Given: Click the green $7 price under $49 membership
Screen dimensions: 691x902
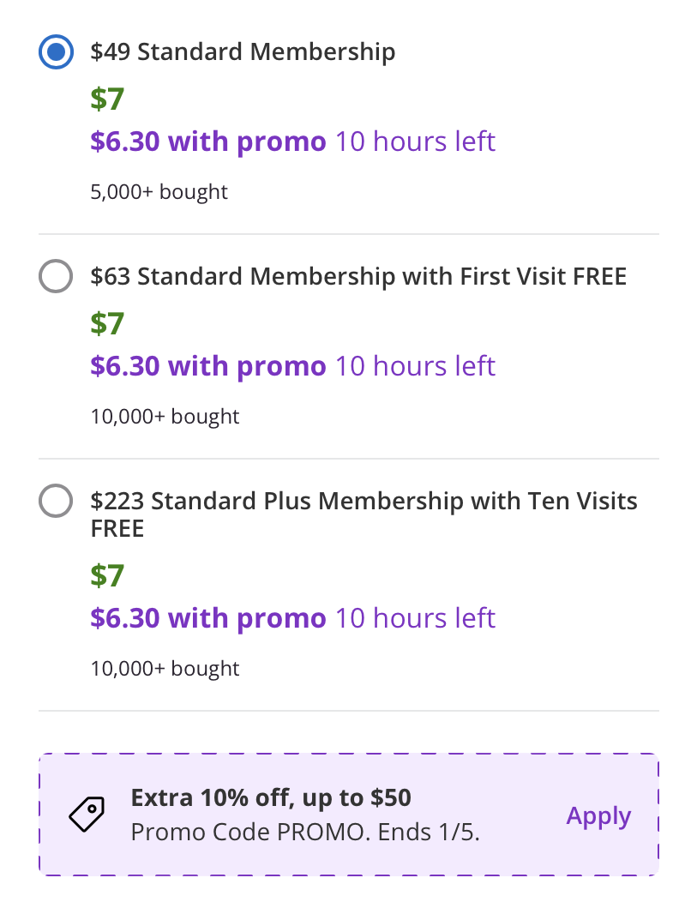Looking at the screenshot, I should click(107, 99).
